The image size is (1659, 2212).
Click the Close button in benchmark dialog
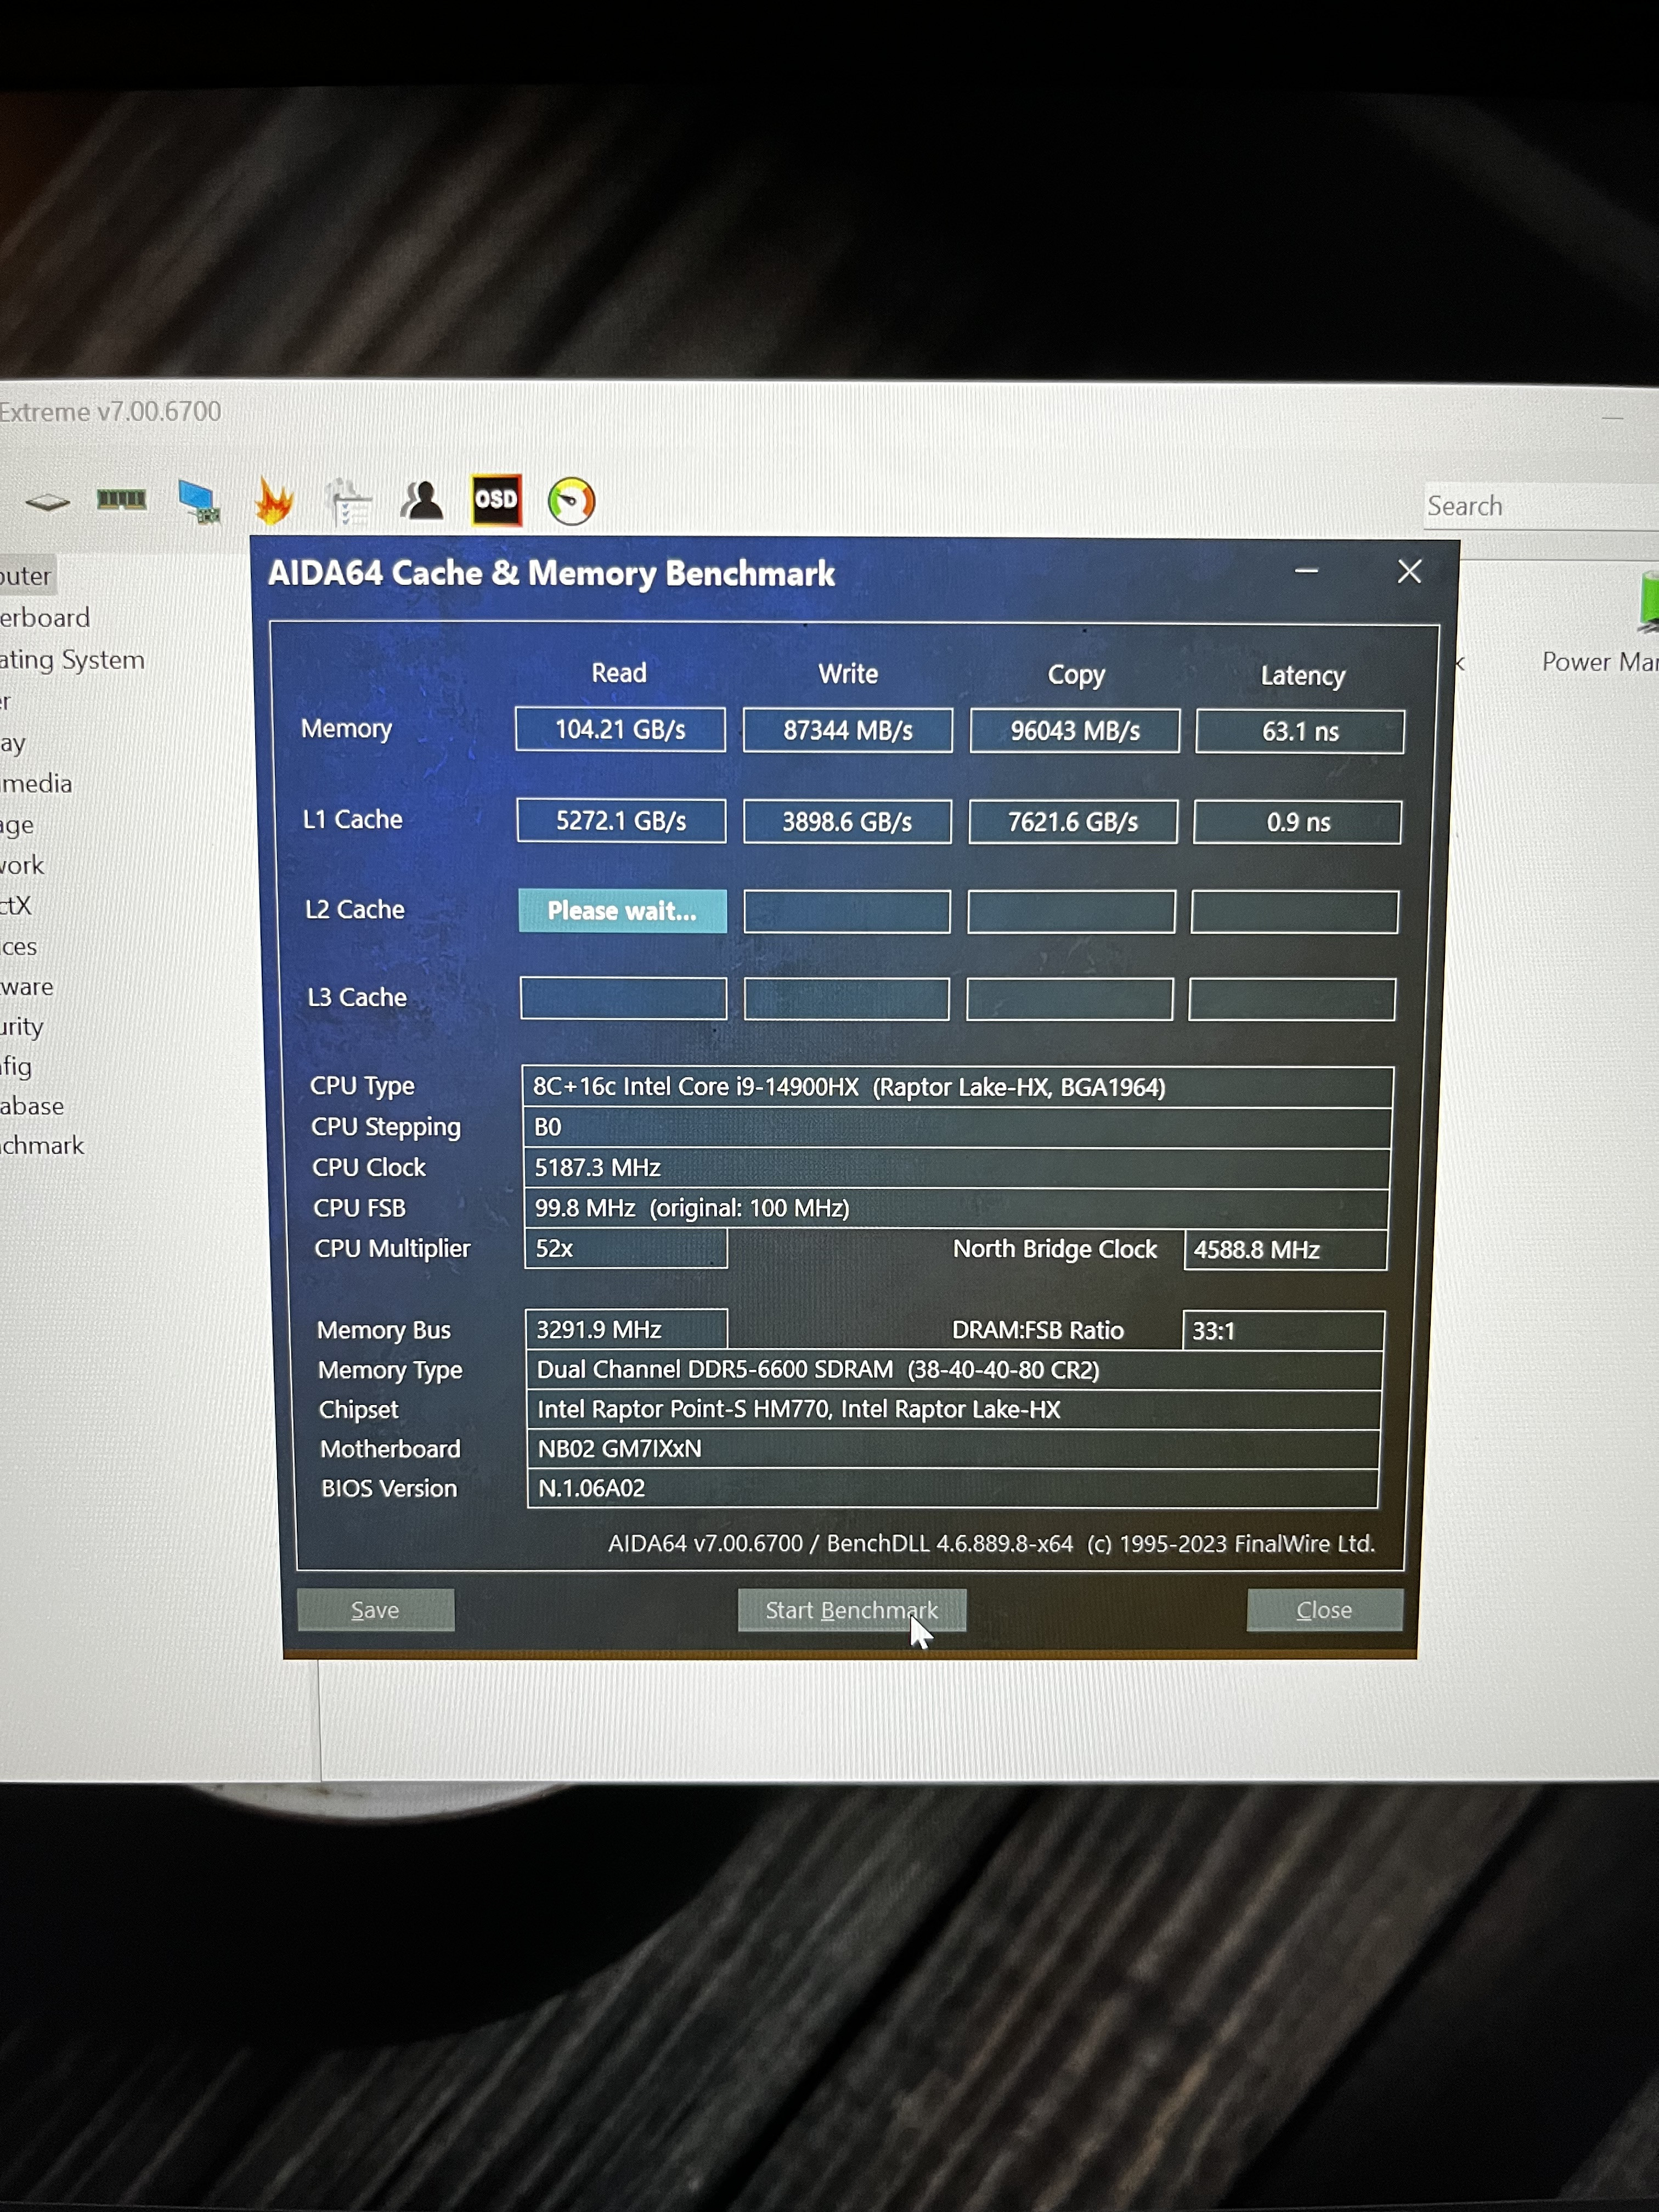pos(1324,1610)
